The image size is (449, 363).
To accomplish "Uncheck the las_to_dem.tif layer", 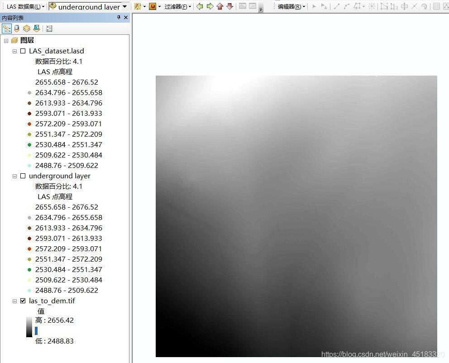I will point(23,301).
